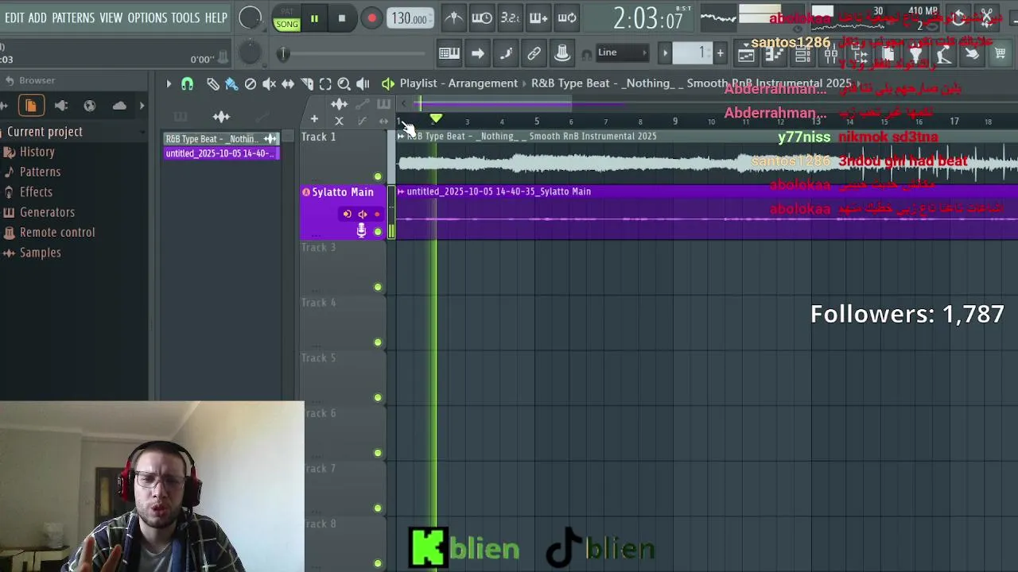
Task: Select the Mute tool
Action: click(269, 83)
